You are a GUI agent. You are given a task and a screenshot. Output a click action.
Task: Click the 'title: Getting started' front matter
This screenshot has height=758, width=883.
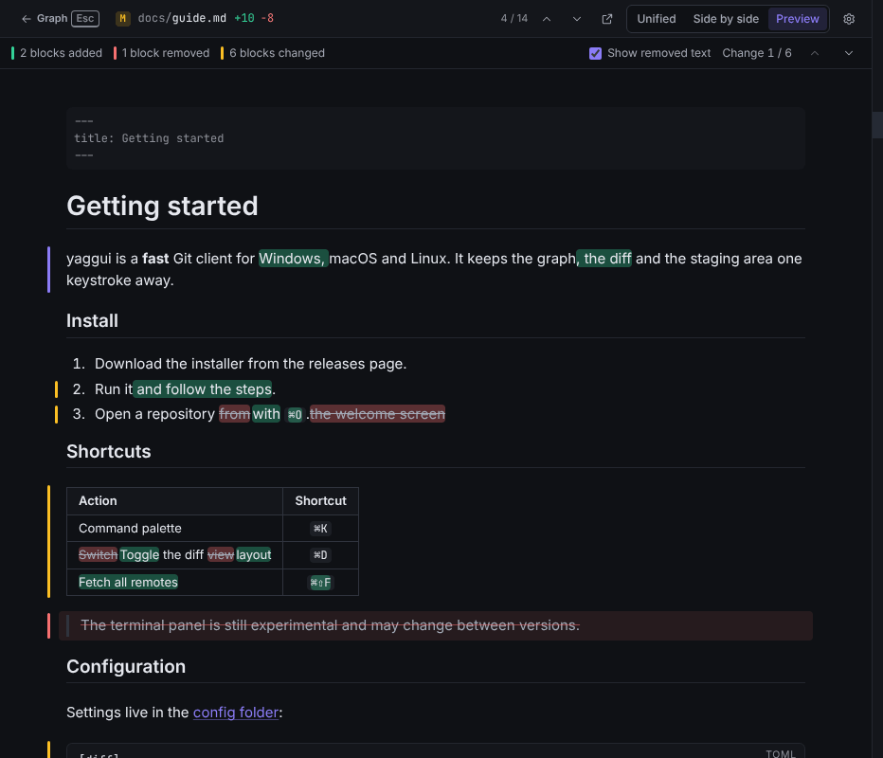point(150,138)
